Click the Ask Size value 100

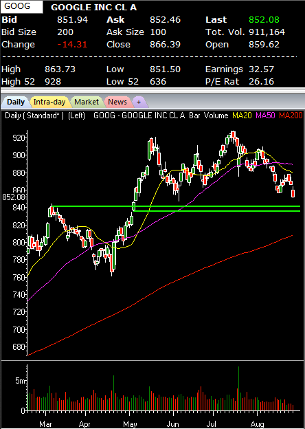coord(158,32)
